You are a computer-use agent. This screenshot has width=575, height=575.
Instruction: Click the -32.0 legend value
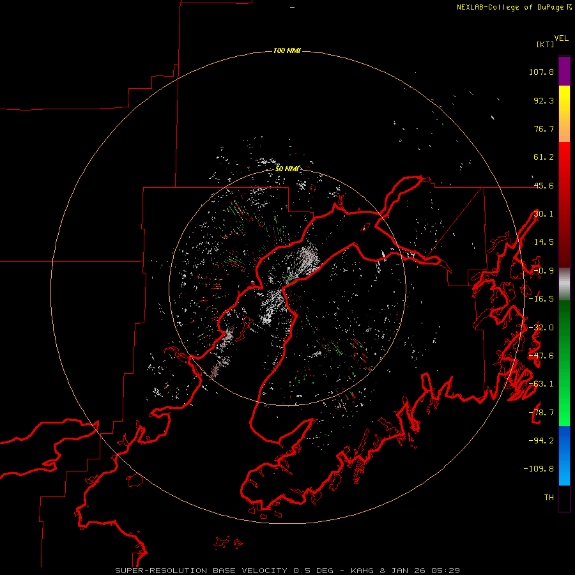pos(541,328)
